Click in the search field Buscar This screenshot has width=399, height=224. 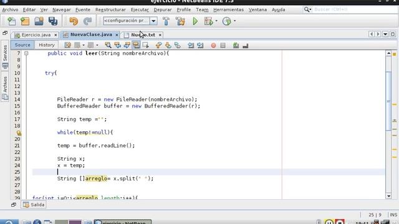point(355,9)
